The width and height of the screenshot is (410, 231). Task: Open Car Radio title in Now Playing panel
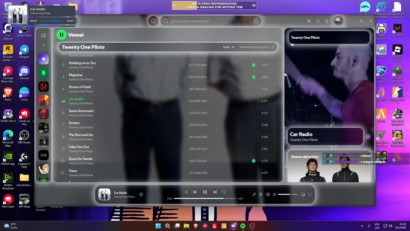coord(301,134)
